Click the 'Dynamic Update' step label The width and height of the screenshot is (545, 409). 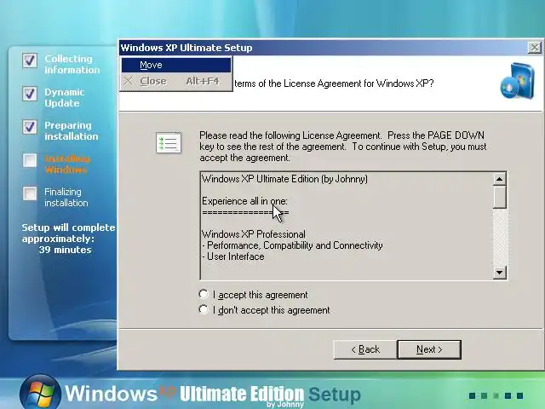click(65, 98)
